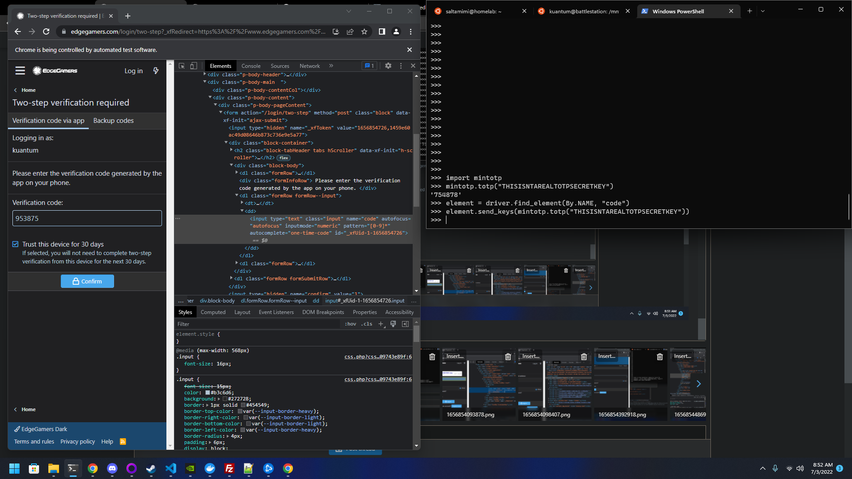Open Discord from the taskbar
Screen dimensions: 852x479
(x=112, y=468)
